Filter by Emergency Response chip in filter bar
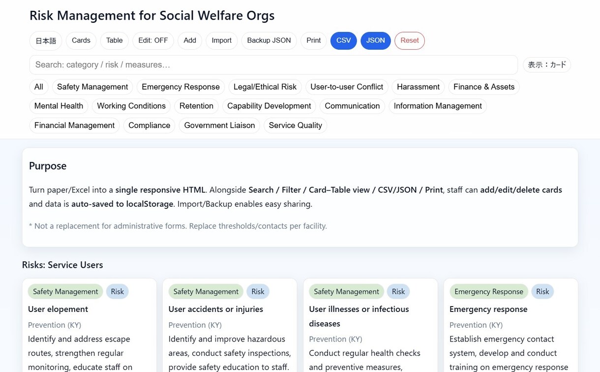This screenshot has height=372, width=600. click(x=180, y=87)
